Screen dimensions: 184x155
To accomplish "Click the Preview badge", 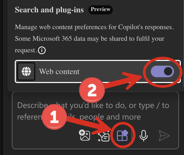I will tap(100, 10).
